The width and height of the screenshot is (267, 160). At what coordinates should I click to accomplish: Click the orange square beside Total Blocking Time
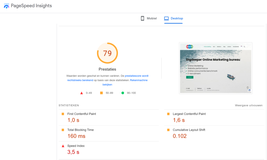63,130
